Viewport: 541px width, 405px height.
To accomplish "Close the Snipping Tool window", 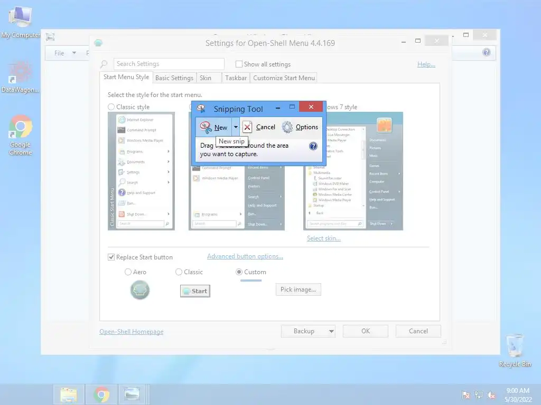I will pyautogui.click(x=311, y=107).
